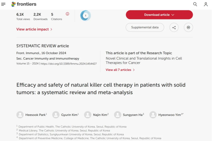Viewport: 212px width, 141px height.
Task: Open the search magnifier icon
Action: (195, 4)
